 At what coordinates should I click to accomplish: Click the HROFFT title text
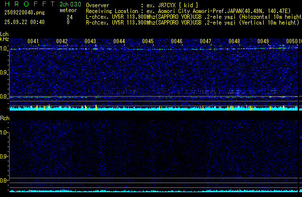pos(27,4)
